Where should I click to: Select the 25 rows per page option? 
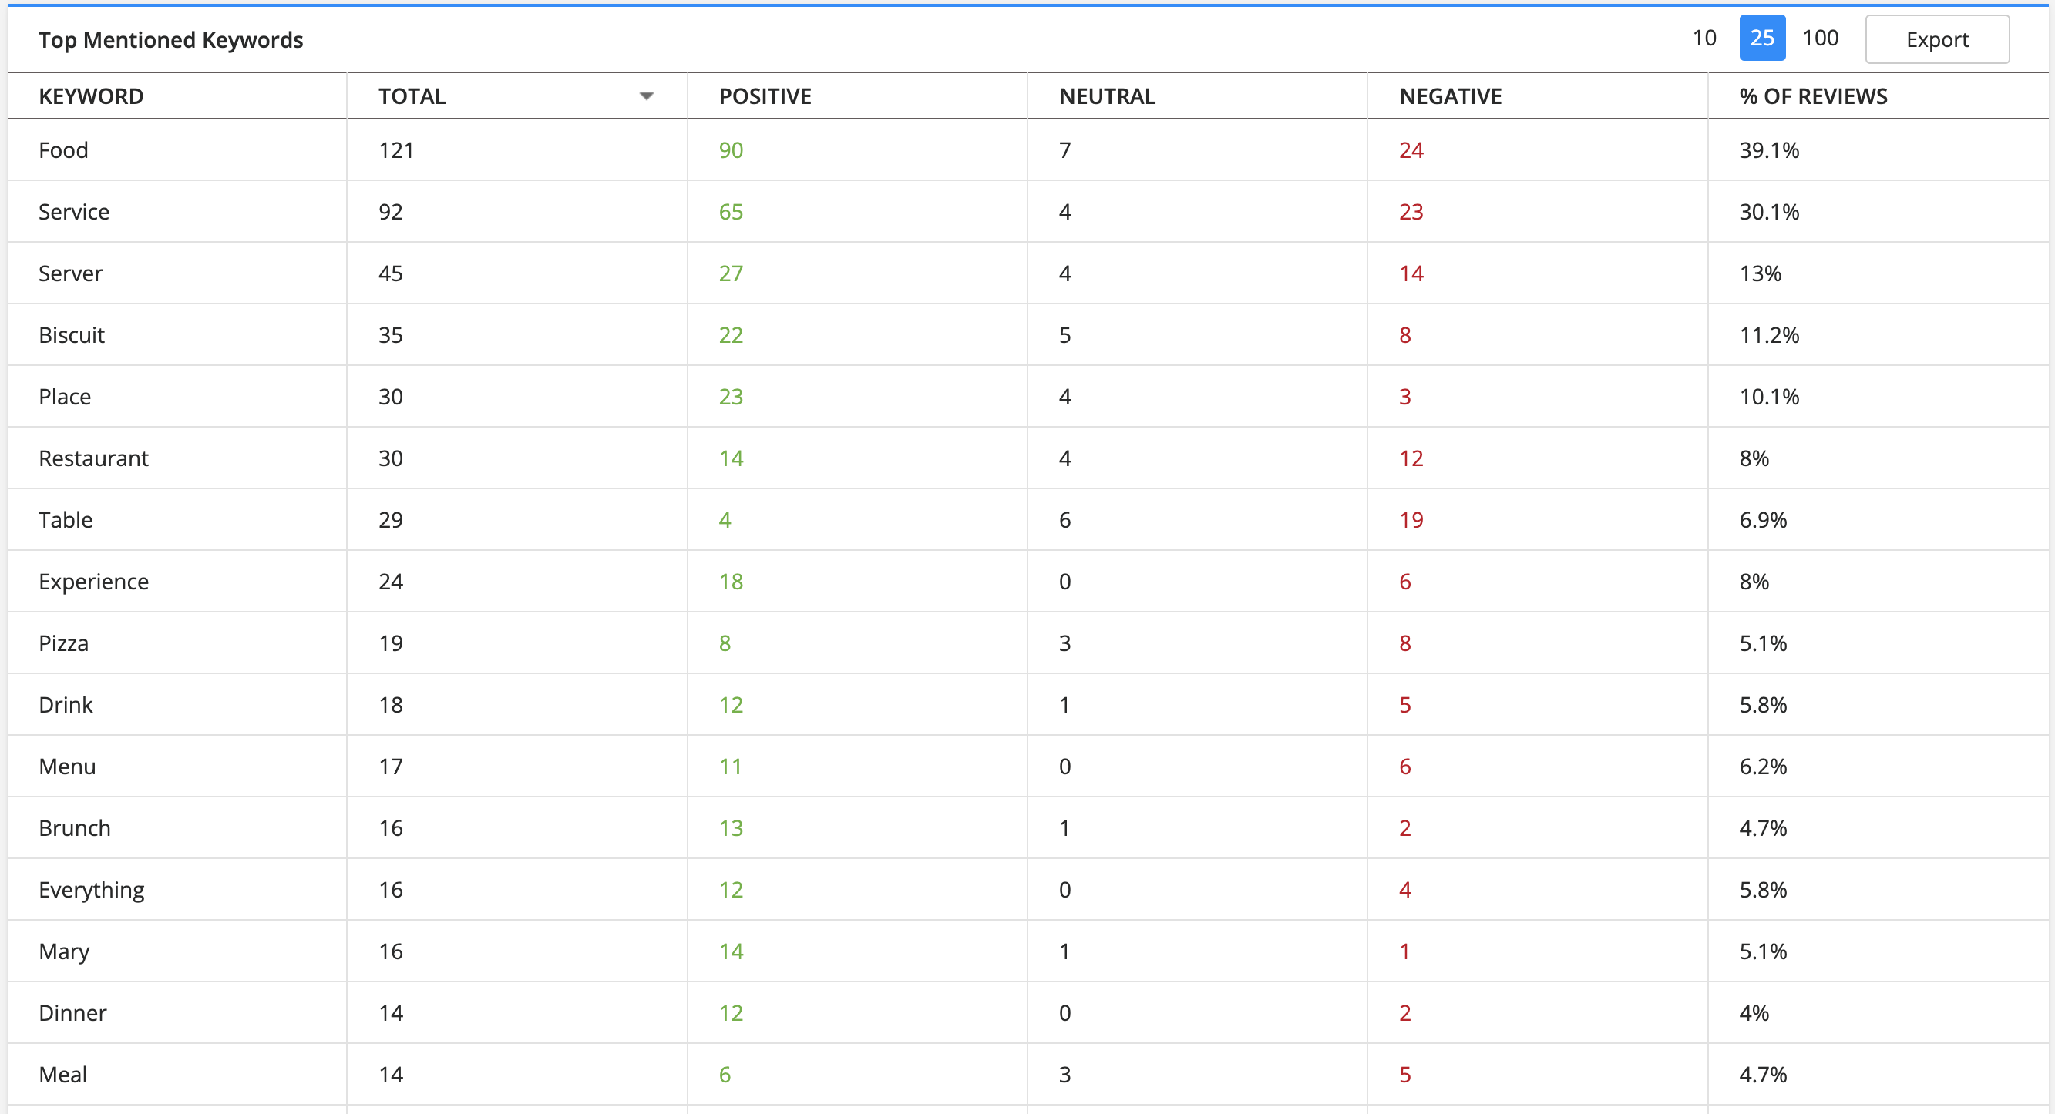1762,39
